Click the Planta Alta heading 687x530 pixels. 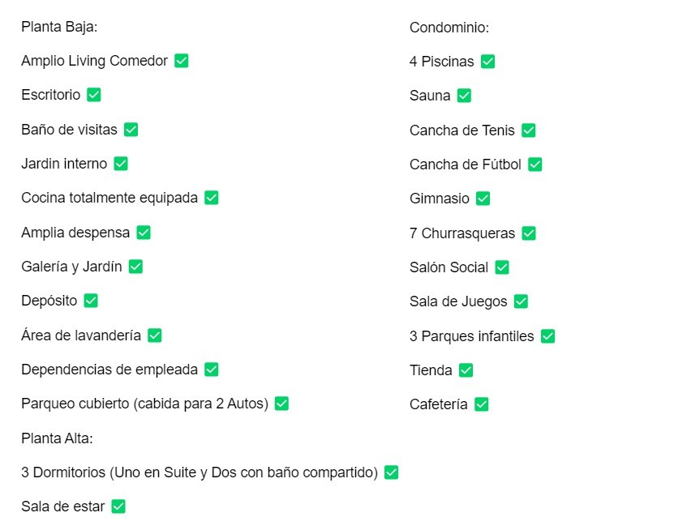point(57,438)
